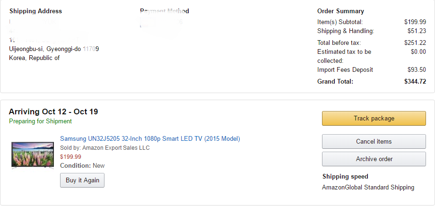Select the Arriving Oct 12 - Oct 19 heading

pyautogui.click(x=53, y=112)
